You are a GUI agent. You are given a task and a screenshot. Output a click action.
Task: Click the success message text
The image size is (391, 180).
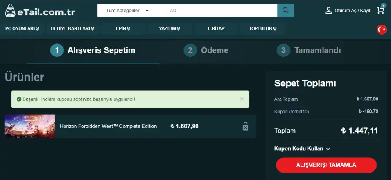tap(79, 99)
